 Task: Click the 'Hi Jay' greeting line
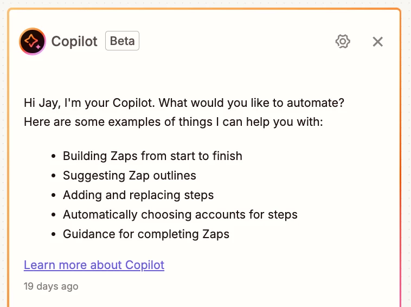[184, 103]
